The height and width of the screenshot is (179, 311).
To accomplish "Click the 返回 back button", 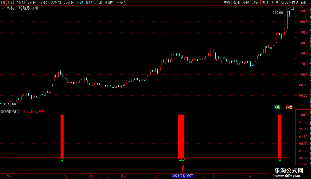I will (304, 2).
